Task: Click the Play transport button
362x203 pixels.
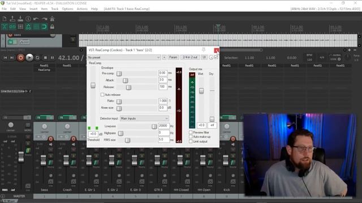Action: [29, 58]
